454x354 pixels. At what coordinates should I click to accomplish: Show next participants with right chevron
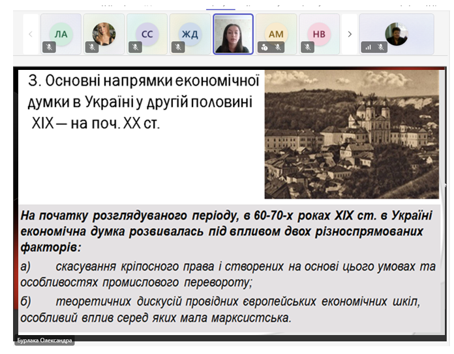350,34
